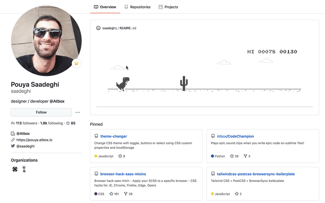Click the Follow button
This screenshot has width=325, height=203.
[x=41, y=112]
